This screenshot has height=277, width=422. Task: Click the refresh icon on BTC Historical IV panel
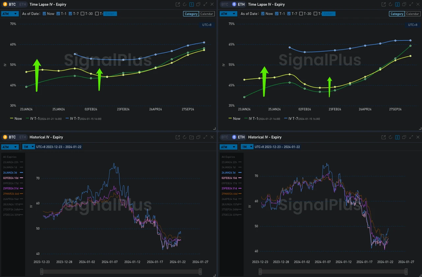(184, 137)
